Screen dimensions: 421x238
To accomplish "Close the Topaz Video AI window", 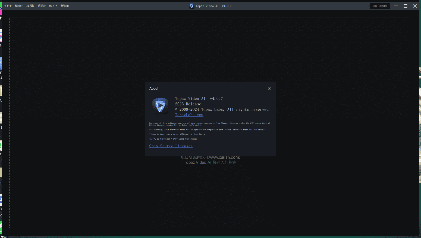I will point(415,6).
